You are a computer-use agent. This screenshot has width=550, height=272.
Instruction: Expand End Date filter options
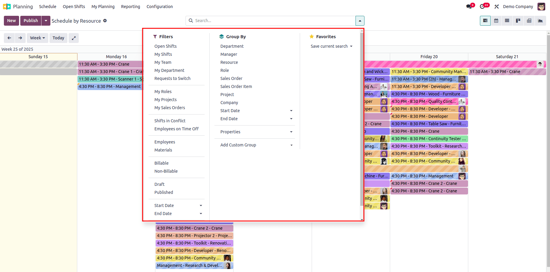point(201,214)
